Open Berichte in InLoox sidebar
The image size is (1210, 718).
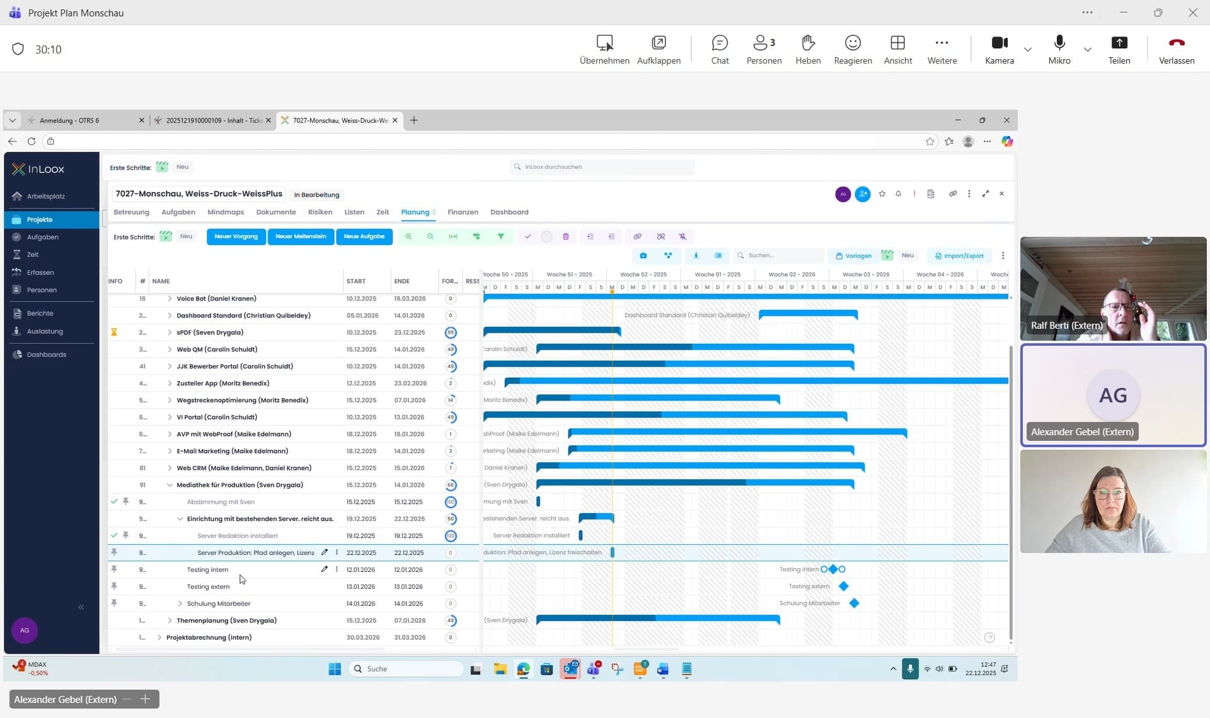40,314
